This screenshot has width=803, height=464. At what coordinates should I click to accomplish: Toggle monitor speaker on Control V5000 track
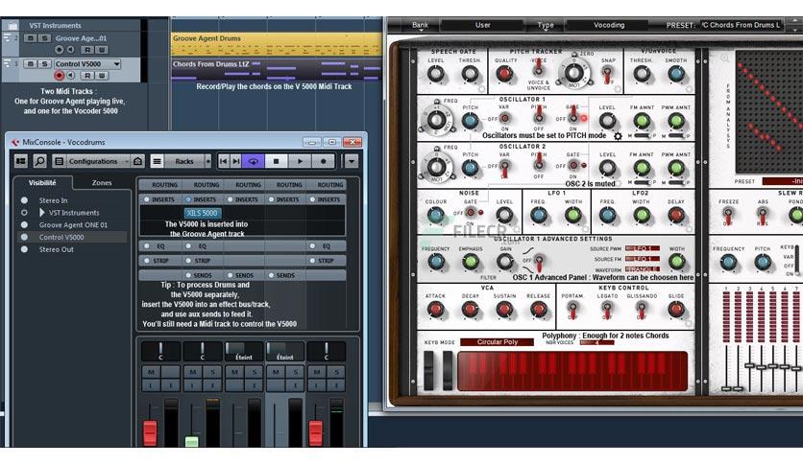click(x=71, y=75)
